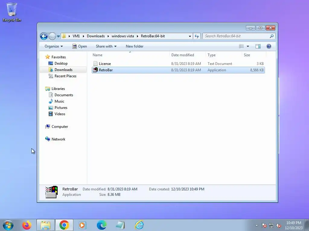Open Action Center flag icon
The height and width of the screenshot is (231, 309).
264,225
